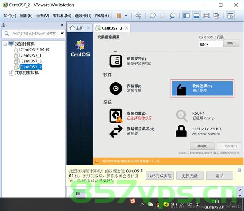Click the QQ penguin tray icon
Image resolution: width=244 pixels, height=211 pixels.
[158, 205]
